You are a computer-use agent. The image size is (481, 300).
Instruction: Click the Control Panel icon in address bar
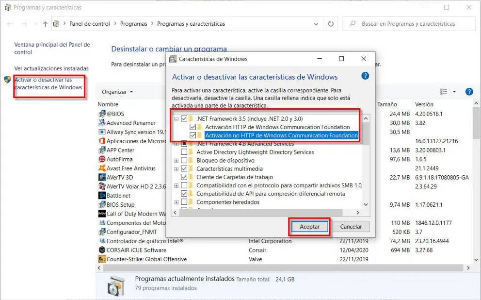56,24
